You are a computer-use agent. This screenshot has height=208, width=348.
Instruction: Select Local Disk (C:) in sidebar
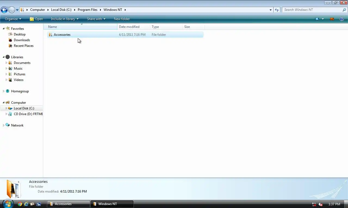tap(24, 108)
